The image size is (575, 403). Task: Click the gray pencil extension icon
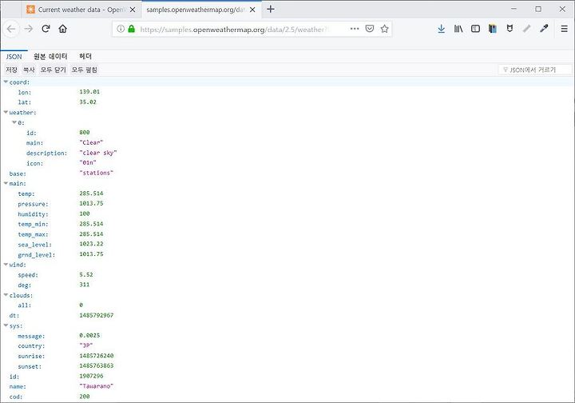(526, 29)
